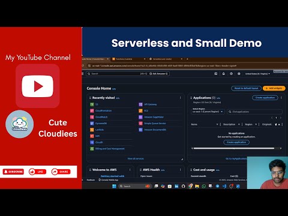Open the API Gateway service icon
Image resolution: width=288 pixels, height=216 pixels.
pos(140,104)
